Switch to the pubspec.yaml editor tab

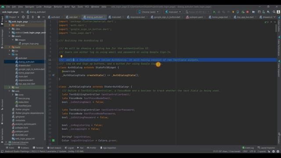(x=196, y=17)
